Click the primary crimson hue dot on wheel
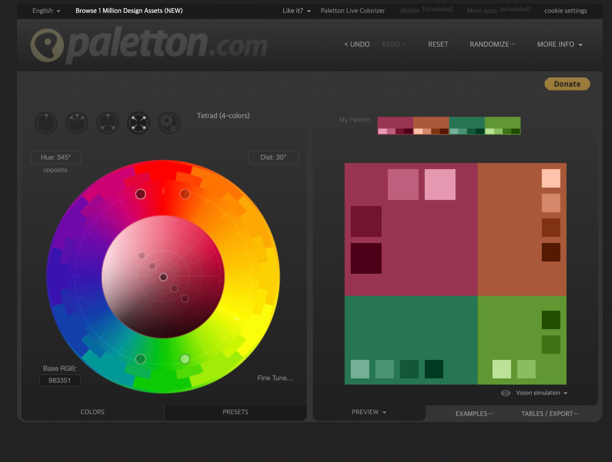 point(141,194)
